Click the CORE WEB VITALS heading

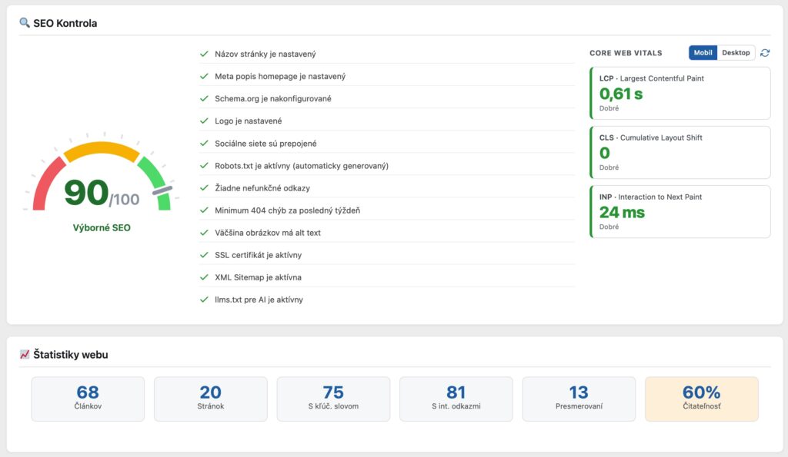(x=626, y=53)
